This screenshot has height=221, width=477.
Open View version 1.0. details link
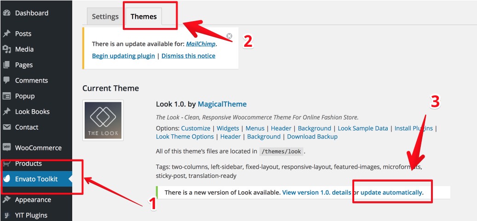(316, 193)
